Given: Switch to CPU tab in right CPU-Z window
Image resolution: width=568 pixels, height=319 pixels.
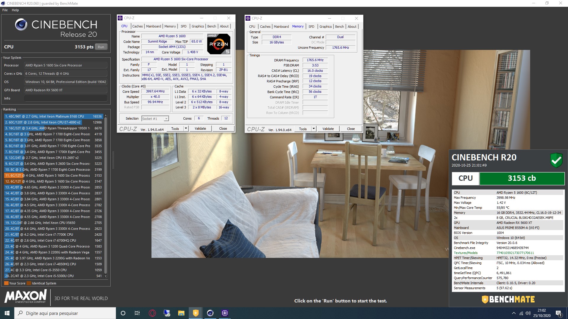Looking at the screenshot, I should coord(252,27).
